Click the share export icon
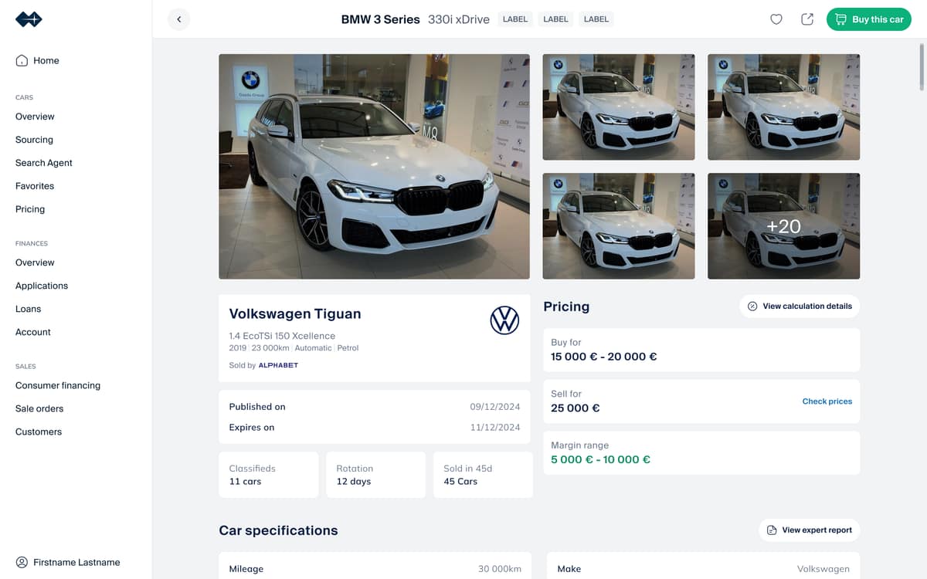The height and width of the screenshot is (579, 927). coord(807,19)
